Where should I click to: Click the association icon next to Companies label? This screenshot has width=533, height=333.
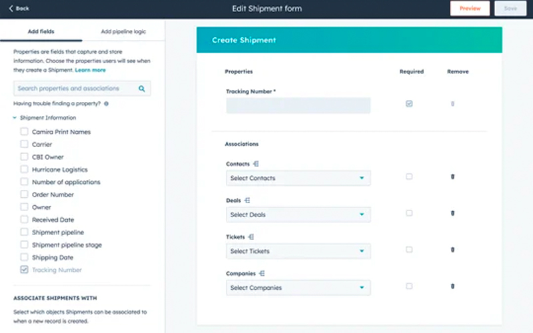pyautogui.click(x=263, y=273)
